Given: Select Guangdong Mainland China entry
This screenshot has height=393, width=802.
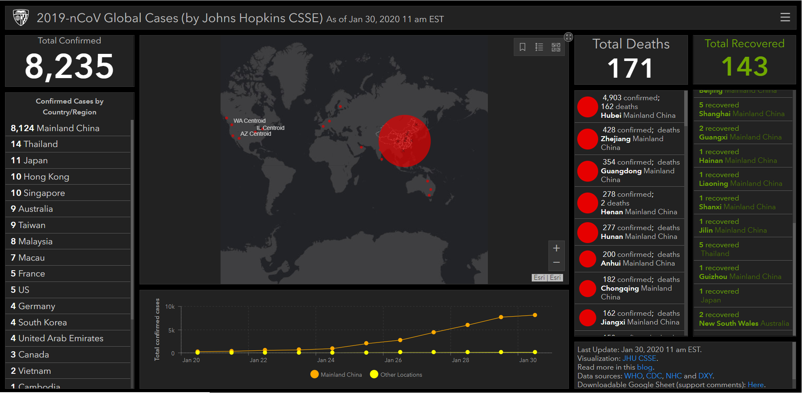Looking at the screenshot, I should click(x=629, y=171).
